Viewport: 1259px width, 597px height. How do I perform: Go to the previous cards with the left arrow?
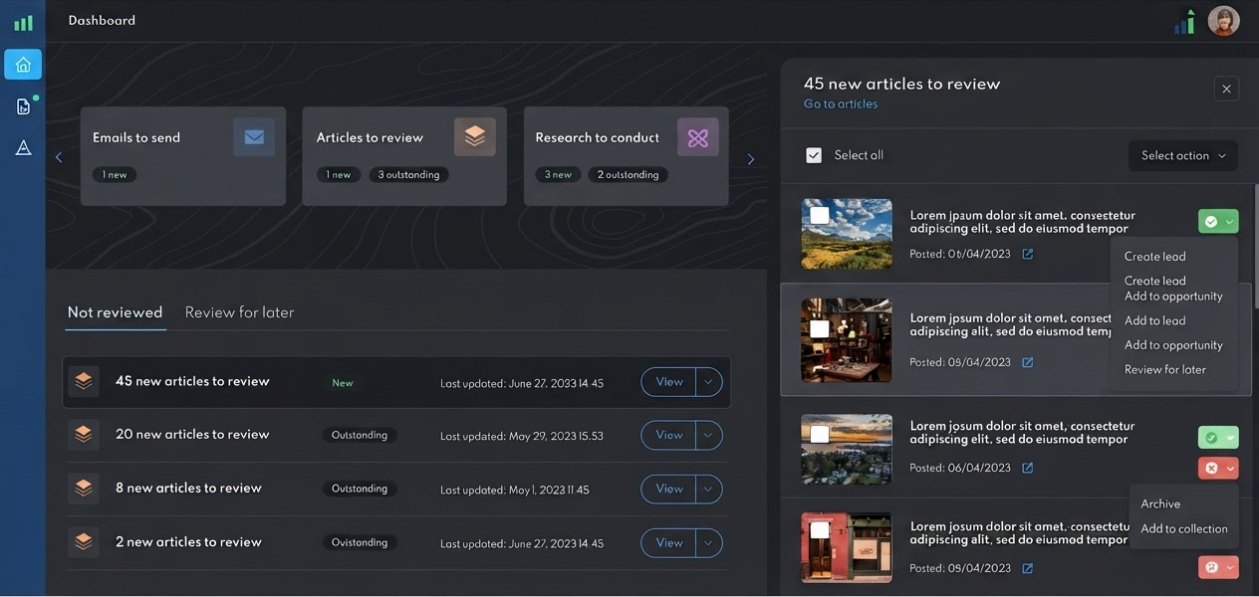coord(59,157)
